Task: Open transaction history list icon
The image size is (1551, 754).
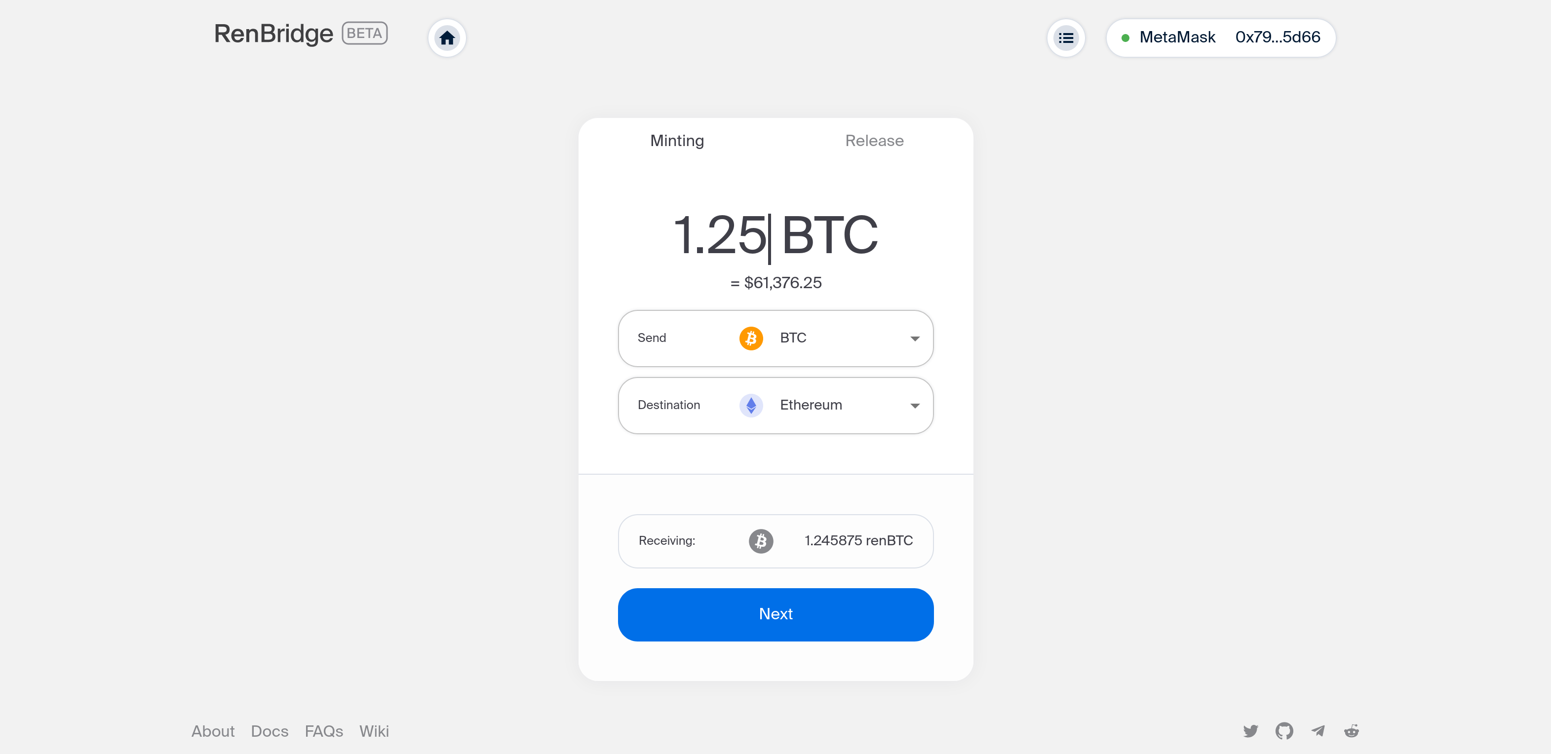Action: click(1066, 38)
